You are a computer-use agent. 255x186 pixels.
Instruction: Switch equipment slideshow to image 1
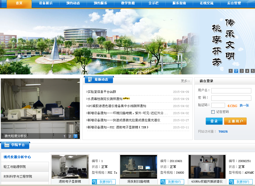pos(64,136)
